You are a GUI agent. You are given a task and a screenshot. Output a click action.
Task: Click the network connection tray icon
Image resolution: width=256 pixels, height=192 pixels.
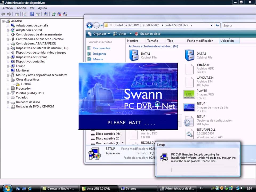tap(238, 188)
